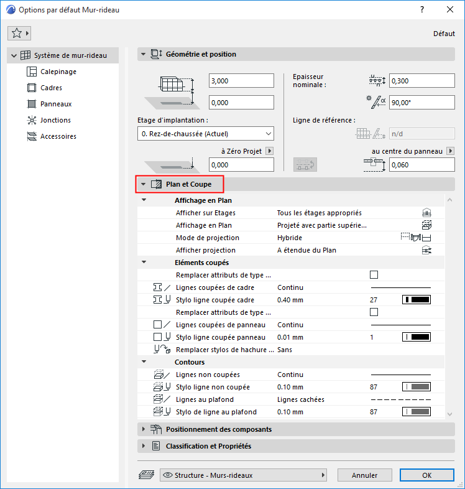The image size is (465, 489).
Task: Collapse the Système de mur-rideau tree node
Action: pos(14,55)
